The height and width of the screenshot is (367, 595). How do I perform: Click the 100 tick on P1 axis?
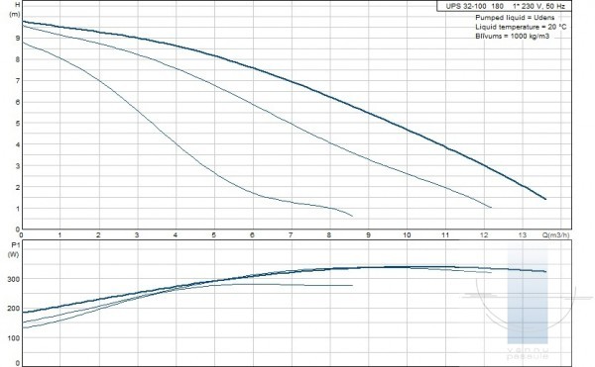13,338
